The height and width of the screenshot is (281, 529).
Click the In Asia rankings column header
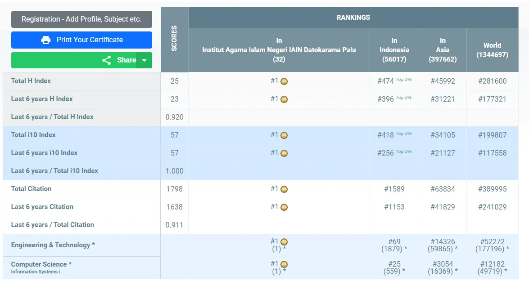(443, 50)
